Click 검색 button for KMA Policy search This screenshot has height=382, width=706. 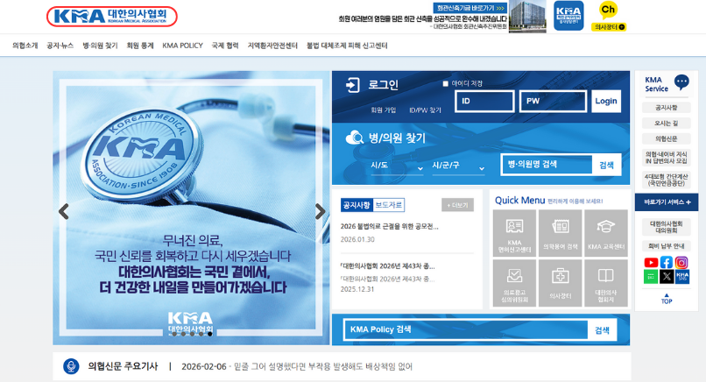[x=602, y=330]
